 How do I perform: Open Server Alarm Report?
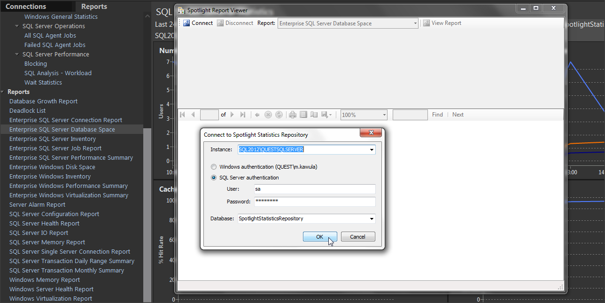(38, 204)
